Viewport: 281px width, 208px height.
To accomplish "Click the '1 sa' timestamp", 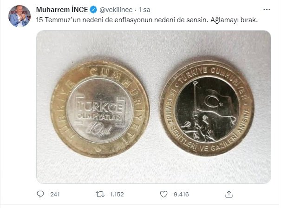I will click(x=144, y=10).
